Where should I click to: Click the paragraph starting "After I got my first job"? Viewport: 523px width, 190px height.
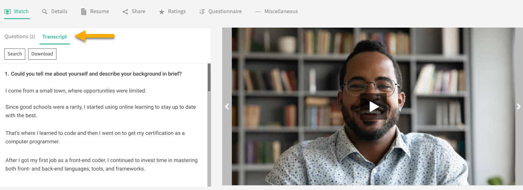pyautogui.click(x=101, y=165)
